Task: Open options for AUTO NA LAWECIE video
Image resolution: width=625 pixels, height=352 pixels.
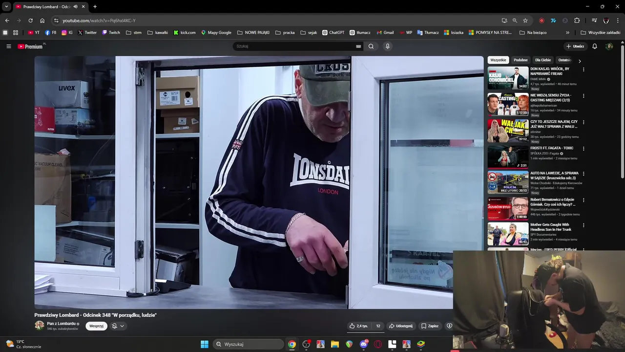Action: coord(583,174)
